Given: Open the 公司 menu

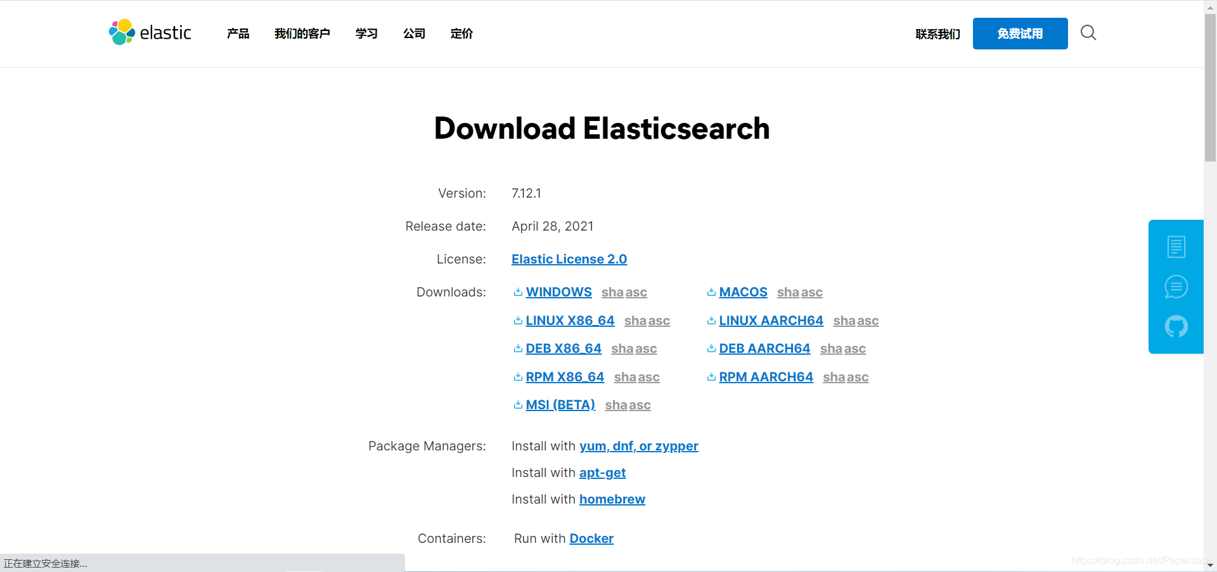Looking at the screenshot, I should click(414, 34).
